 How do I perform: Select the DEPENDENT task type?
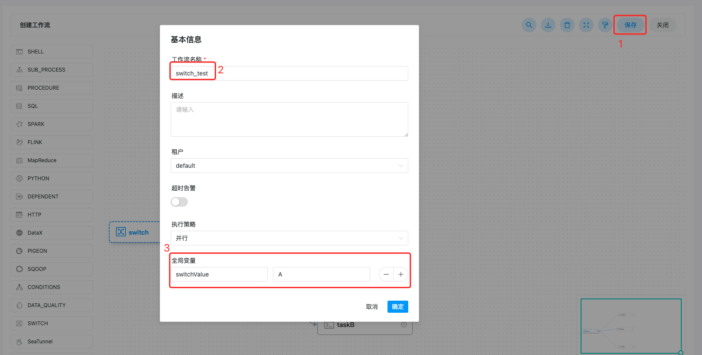pyautogui.click(x=52, y=197)
